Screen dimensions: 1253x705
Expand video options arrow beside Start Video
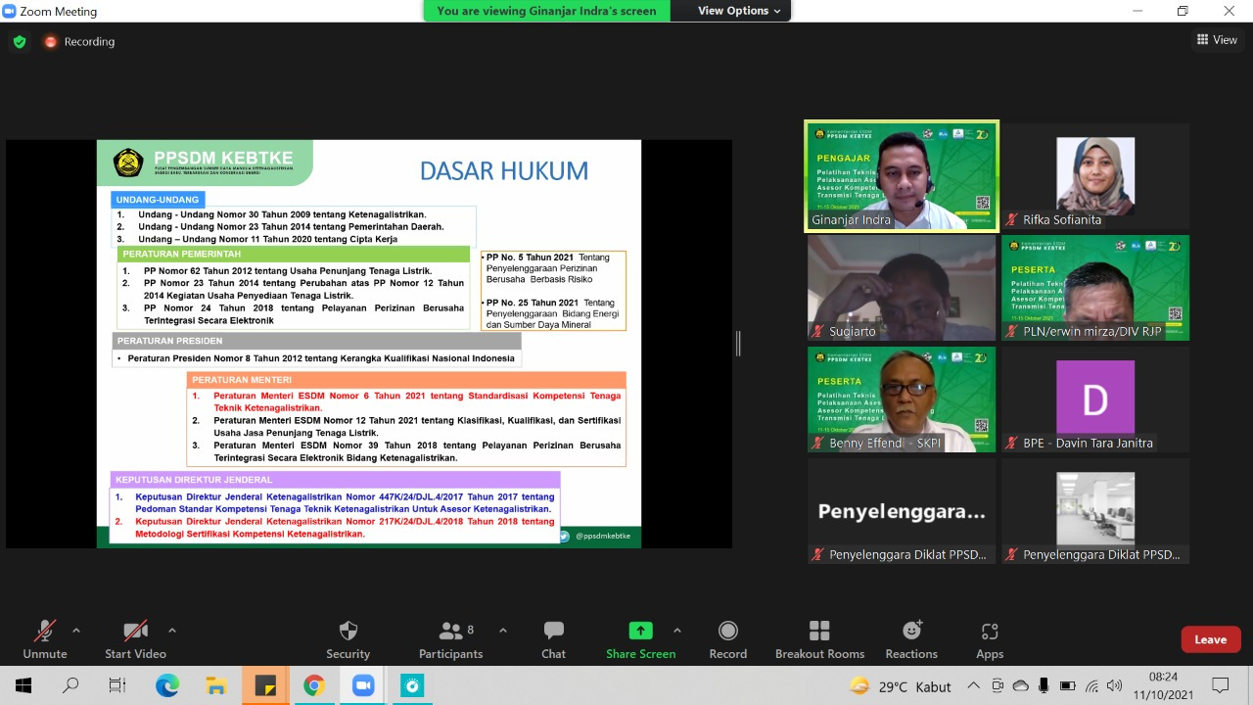pos(172,631)
